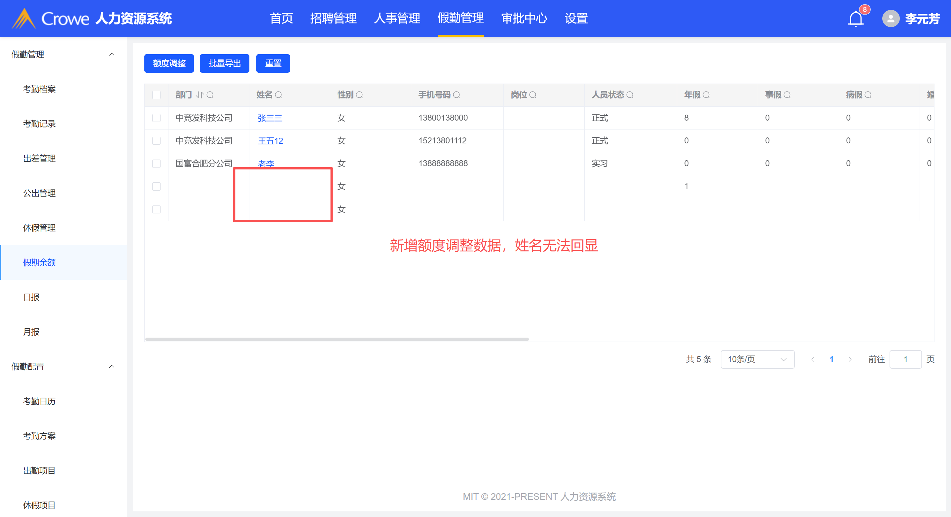Screen dimensions: 951x517
Task: Open 考勤记录 in the sidebar
Action: point(39,124)
